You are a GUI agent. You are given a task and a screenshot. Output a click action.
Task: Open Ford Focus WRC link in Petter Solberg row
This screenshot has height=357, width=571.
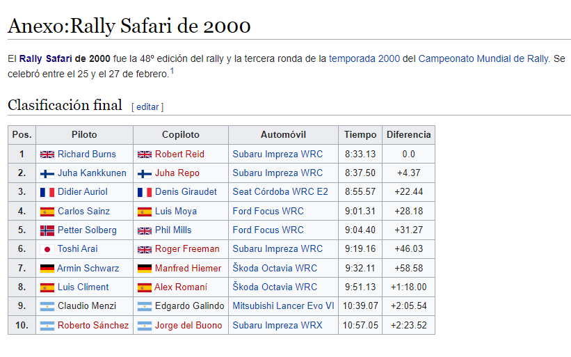point(268,230)
